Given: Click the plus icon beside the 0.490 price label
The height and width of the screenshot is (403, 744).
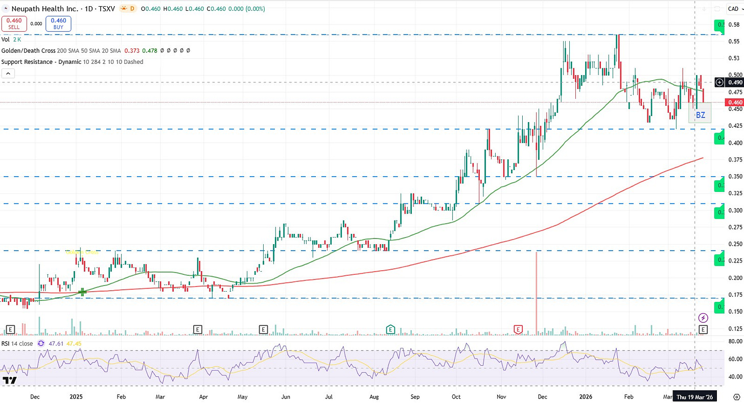Looking at the screenshot, I should 720,82.
